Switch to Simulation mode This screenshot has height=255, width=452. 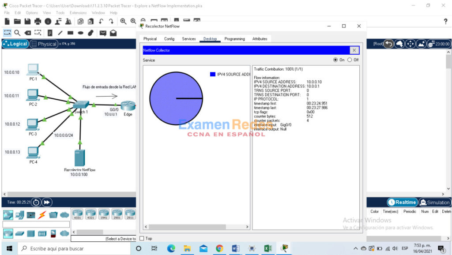click(x=435, y=202)
